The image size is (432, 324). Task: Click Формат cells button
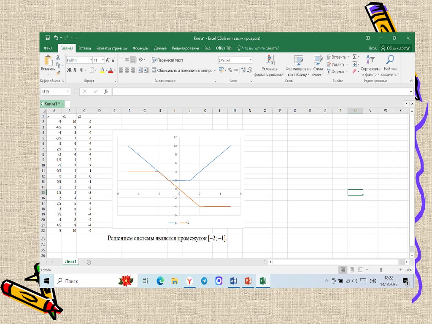tap(336, 72)
